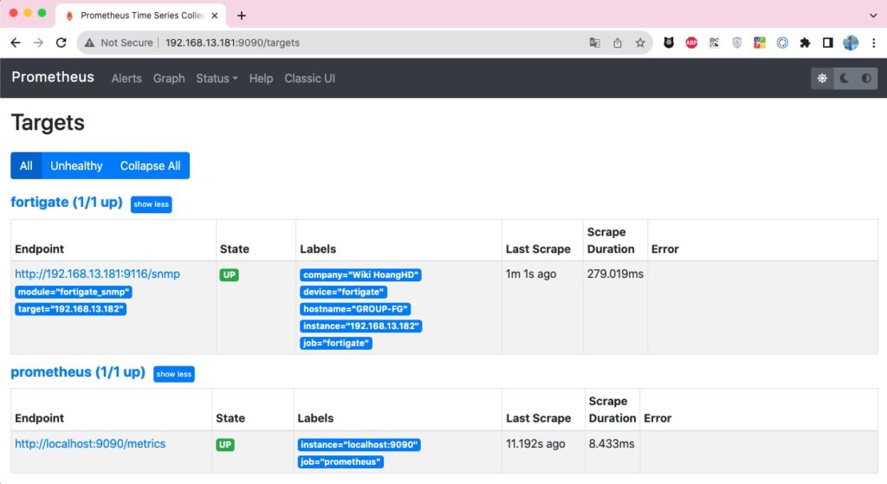Click the share page icon
887x484 pixels.
pos(617,42)
